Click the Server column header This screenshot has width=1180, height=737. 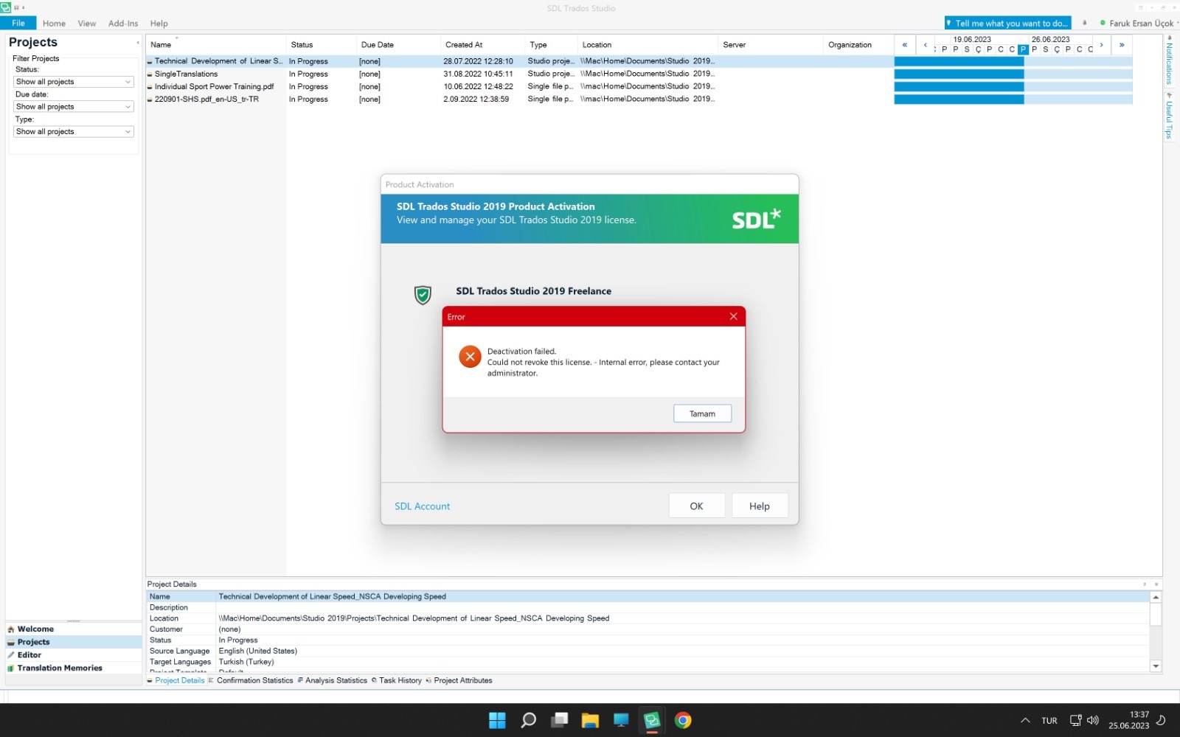pos(771,45)
